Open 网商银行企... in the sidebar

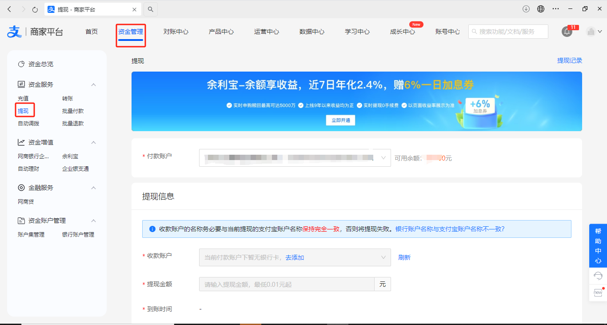pyautogui.click(x=33, y=156)
